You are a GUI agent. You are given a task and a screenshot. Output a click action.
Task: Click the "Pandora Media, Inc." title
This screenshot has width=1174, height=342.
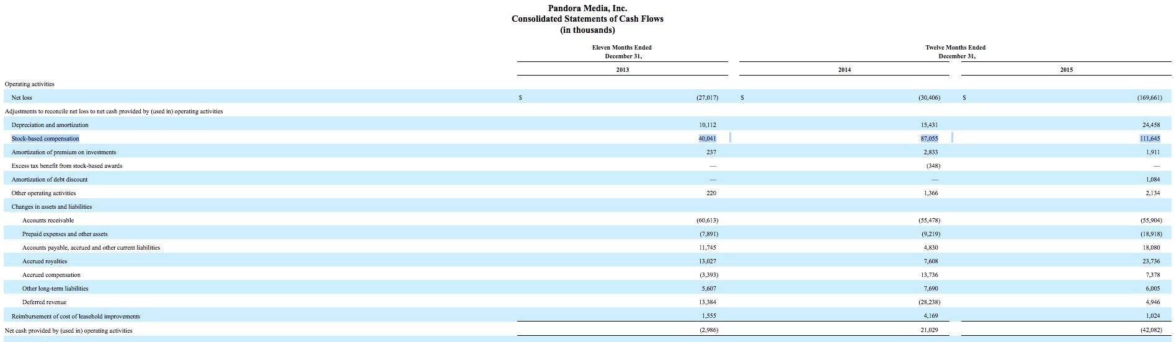(587, 8)
